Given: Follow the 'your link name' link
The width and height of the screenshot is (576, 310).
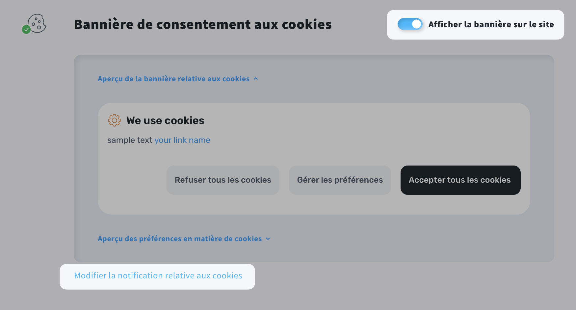Looking at the screenshot, I should point(182,140).
